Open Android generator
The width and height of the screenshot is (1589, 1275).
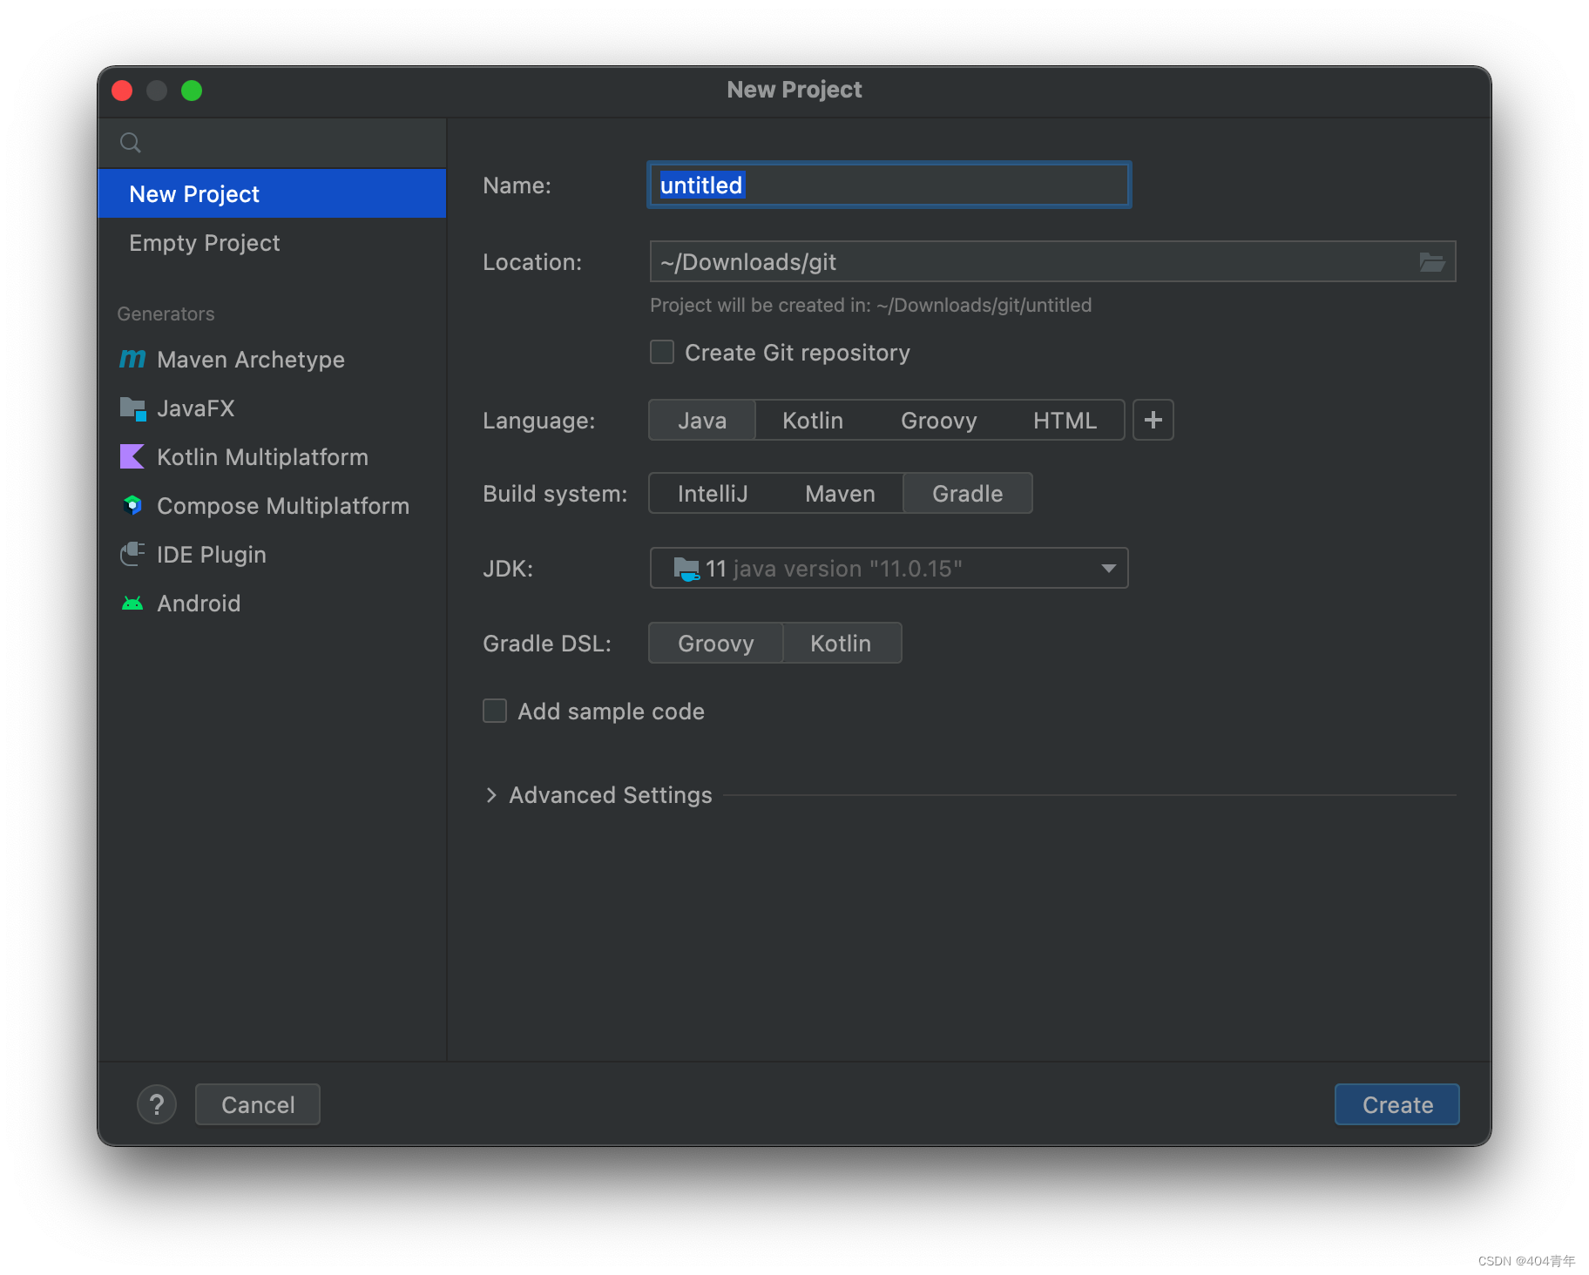point(272,603)
